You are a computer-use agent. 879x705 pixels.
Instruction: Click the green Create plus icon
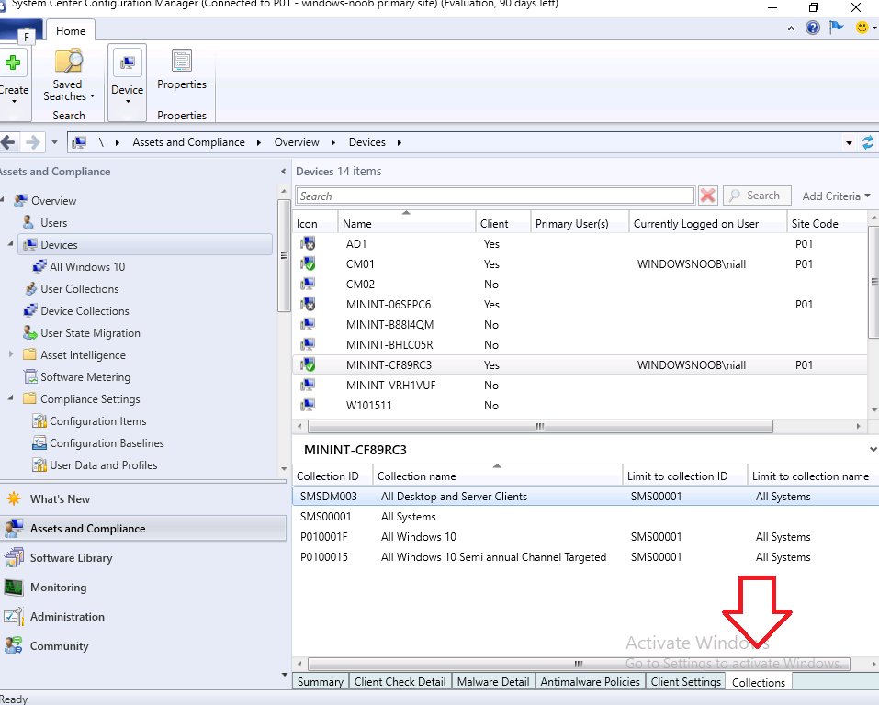click(12, 62)
